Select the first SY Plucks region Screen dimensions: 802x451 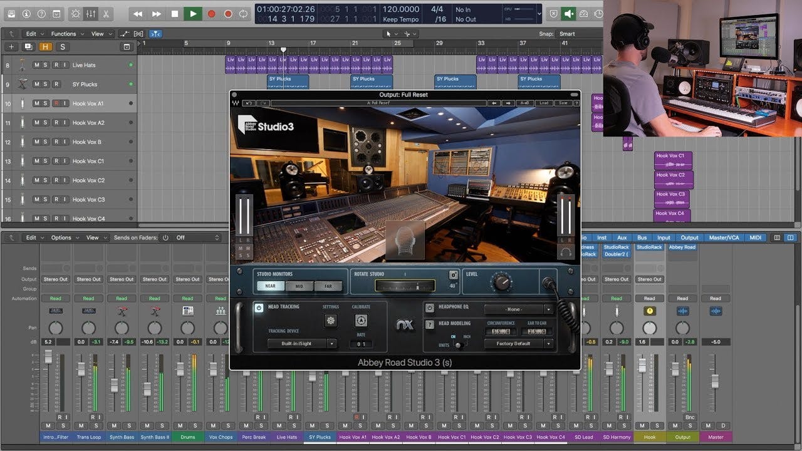tap(288, 82)
